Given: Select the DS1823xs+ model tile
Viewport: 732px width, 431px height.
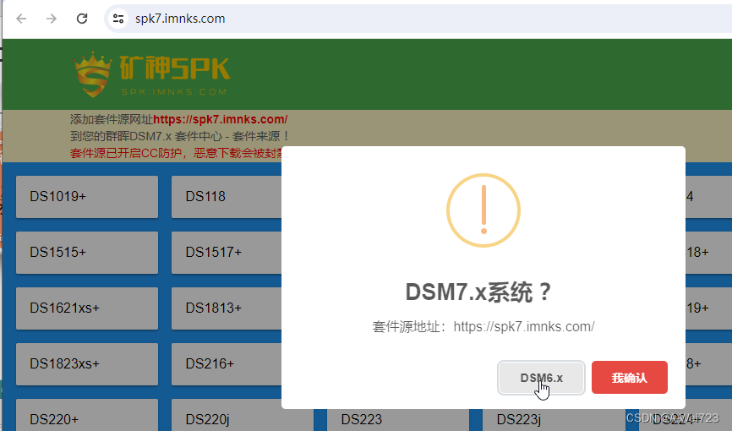Looking at the screenshot, I should 87,364.
